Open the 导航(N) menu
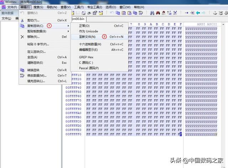The image size is (228, 168). coord(52,7)
